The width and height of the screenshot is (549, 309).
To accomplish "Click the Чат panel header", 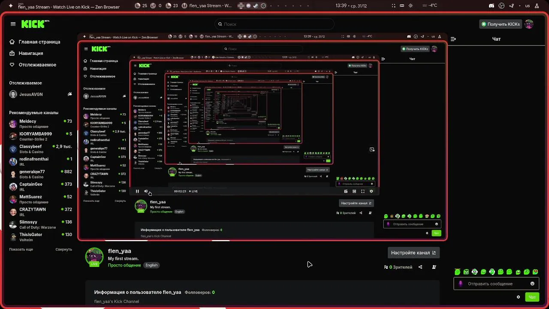I will pos(496,39).
